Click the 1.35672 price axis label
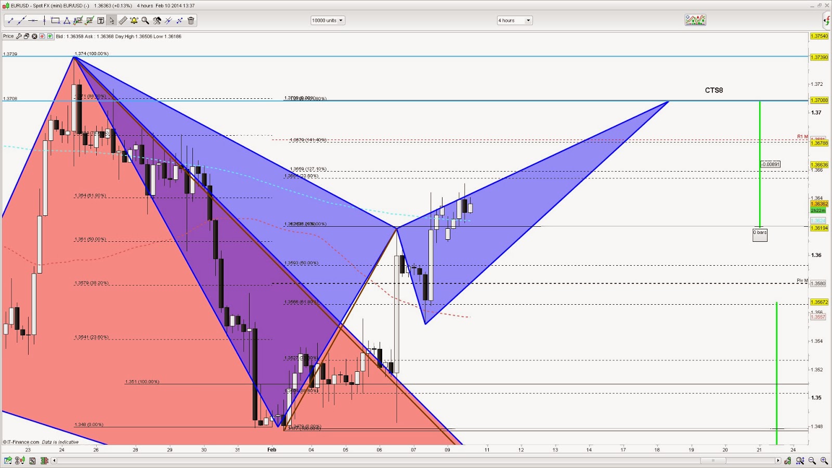Viewport: 832px width, 468px height. click(x=819, y=302)
